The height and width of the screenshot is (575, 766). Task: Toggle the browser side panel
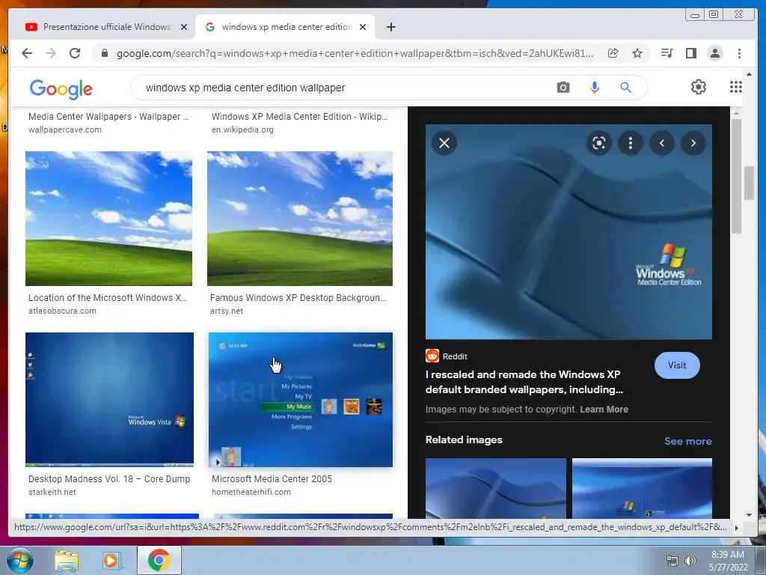click(690, 53)
